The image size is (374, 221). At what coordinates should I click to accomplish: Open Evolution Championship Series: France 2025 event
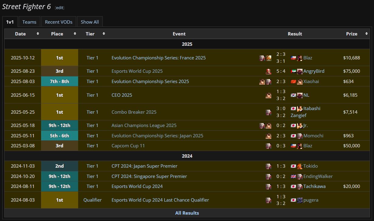point(159,58)
